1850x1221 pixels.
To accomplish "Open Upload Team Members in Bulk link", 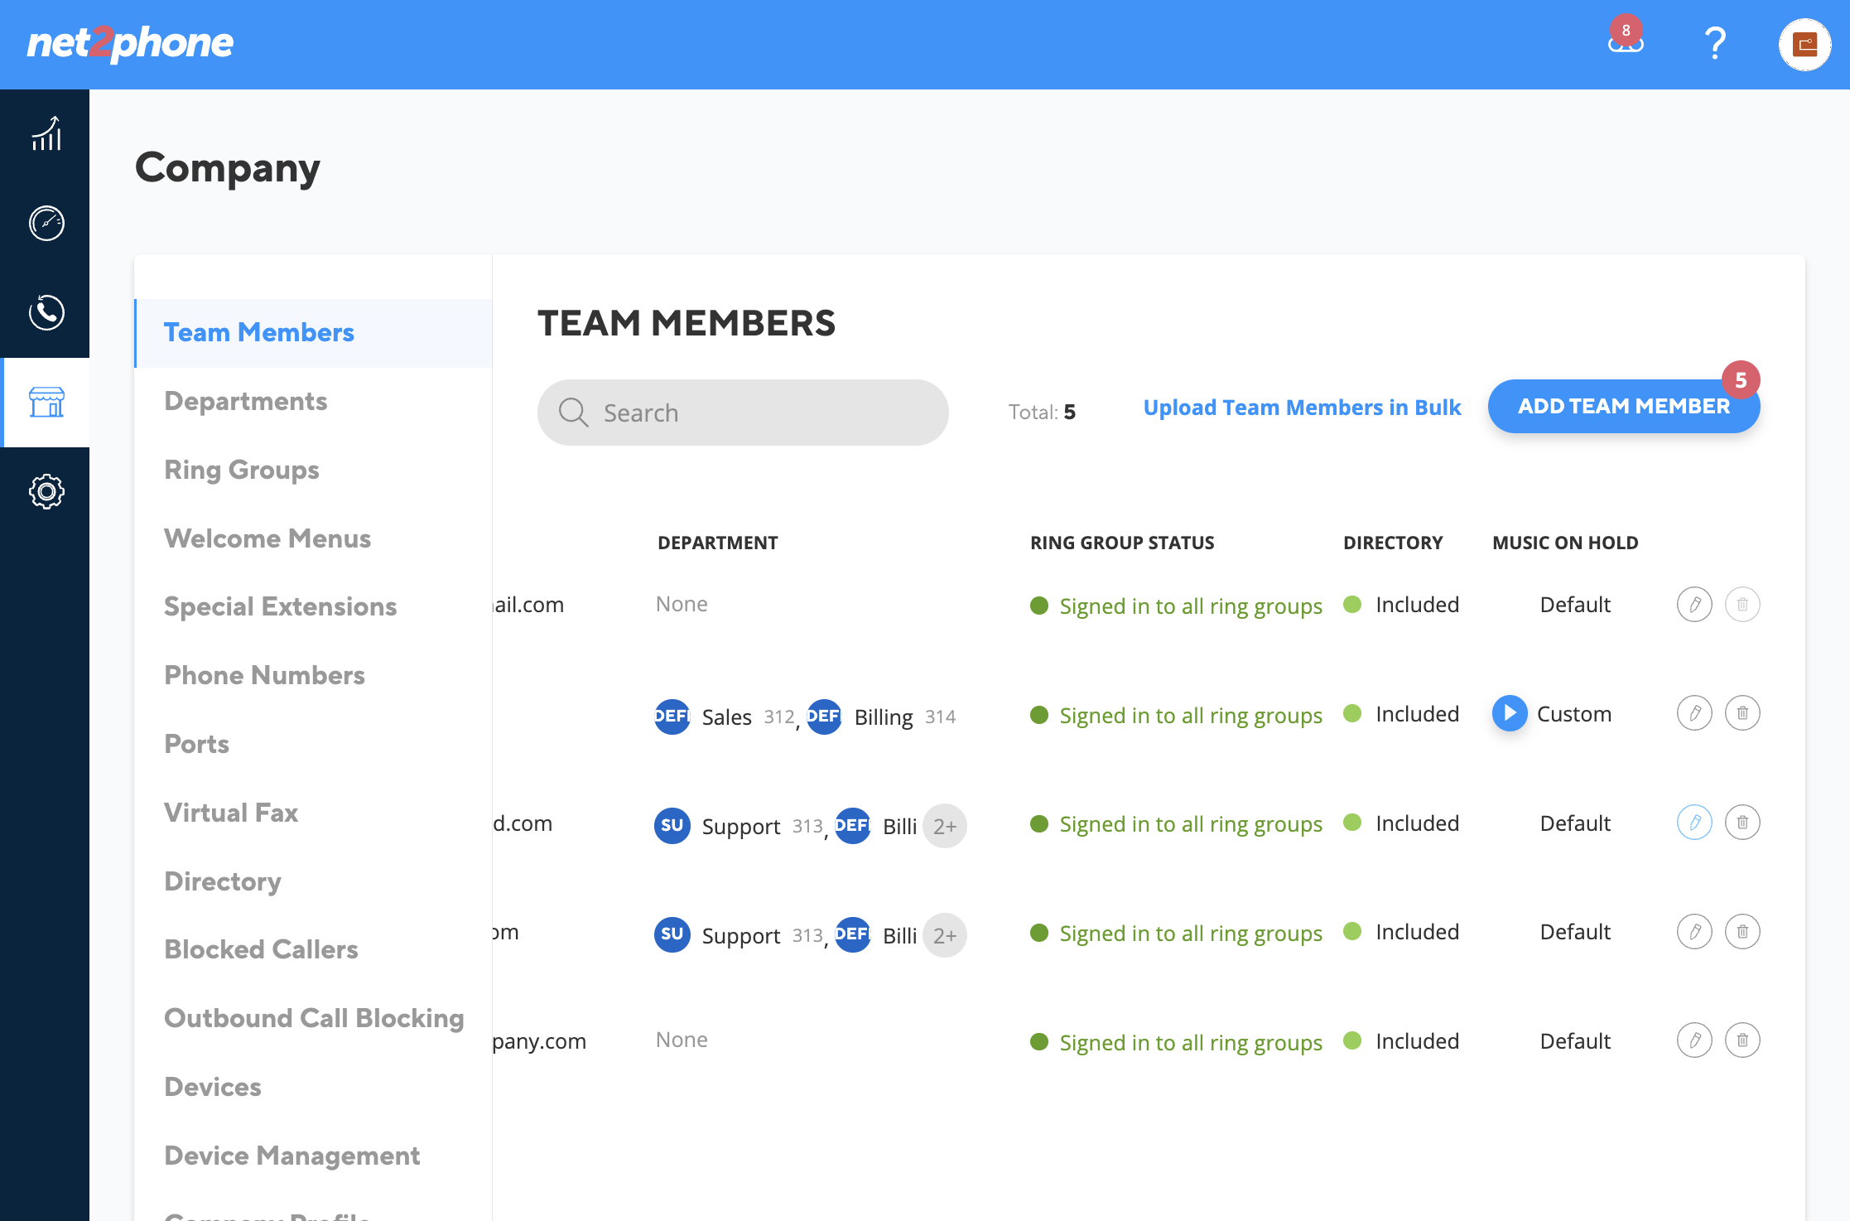I will pos(1302,408).
